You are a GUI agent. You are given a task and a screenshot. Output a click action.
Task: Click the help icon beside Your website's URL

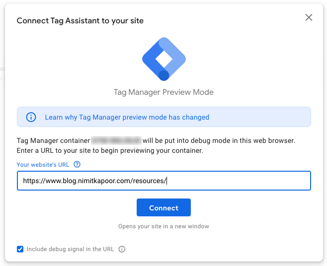click(77, 164)
